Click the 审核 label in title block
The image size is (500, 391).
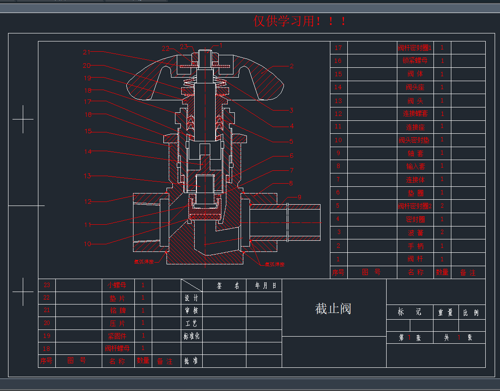[x=192, y=310]
